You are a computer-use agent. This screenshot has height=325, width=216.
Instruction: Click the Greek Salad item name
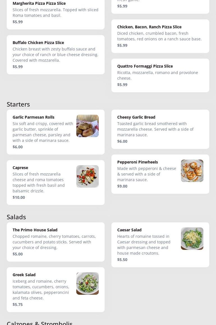[24, 275]
